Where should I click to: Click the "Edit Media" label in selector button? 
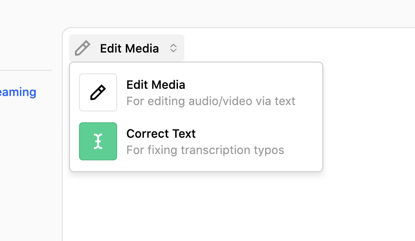coord(129,48)
